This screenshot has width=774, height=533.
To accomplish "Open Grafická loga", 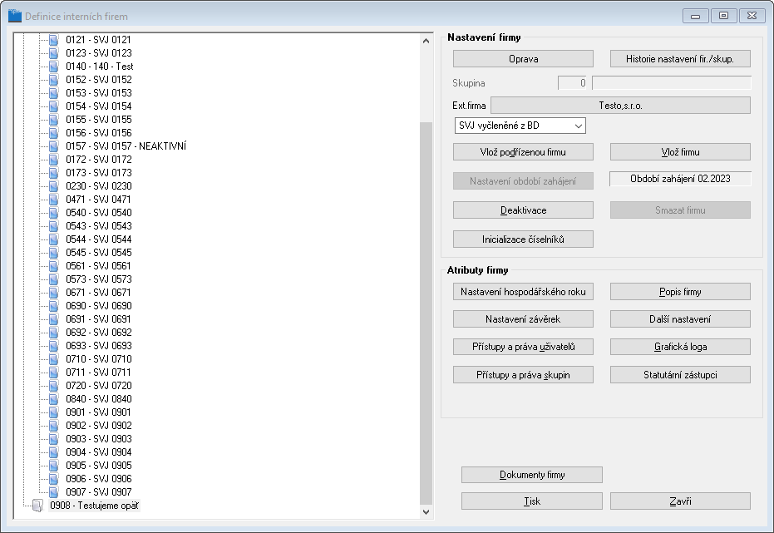I will pyautogui.click(x=680, y=347).
